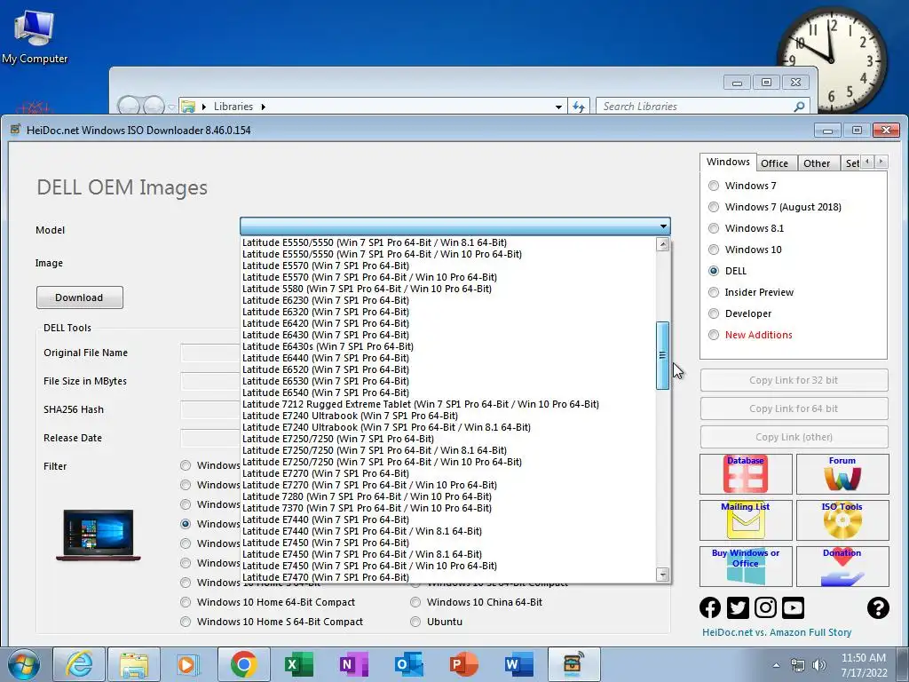Click Buy Windows or Office icon
This screenshot has height=682, width=909.
pos(746,566)
